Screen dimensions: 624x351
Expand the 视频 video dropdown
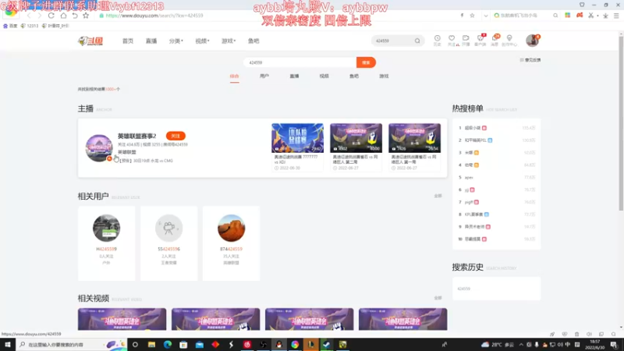click(202, 41)
